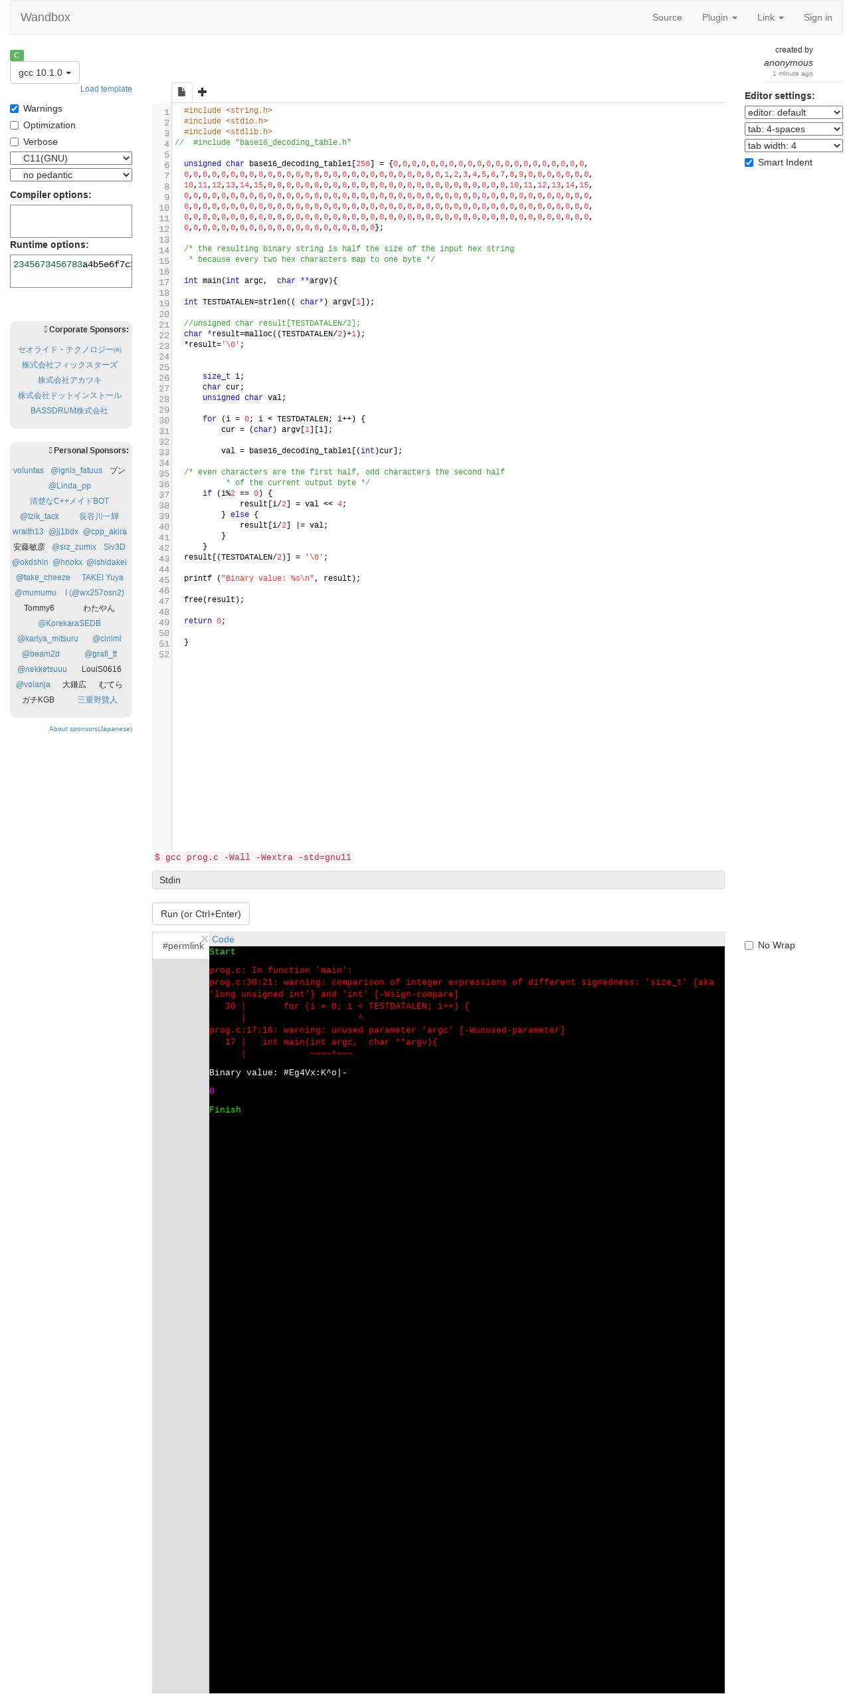Click 'free(result);' code line
Image resolution: width=853 pixels, height=1694 pixels.
[x=214, y=599]
